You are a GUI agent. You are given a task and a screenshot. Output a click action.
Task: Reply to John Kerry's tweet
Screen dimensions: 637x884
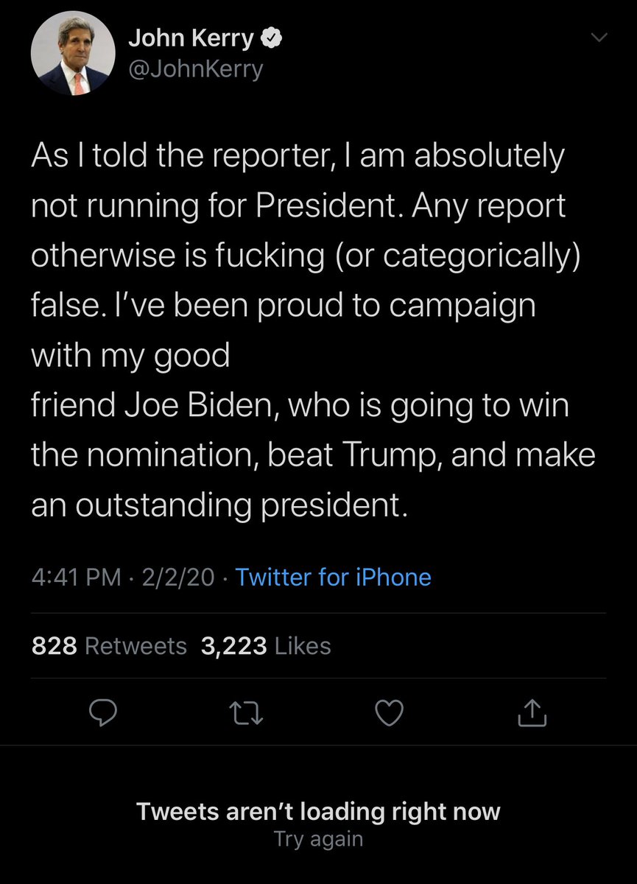pos(104,712)
